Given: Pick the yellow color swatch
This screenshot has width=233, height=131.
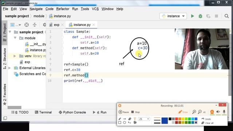Looking at the screenshot, I should 183,119.
